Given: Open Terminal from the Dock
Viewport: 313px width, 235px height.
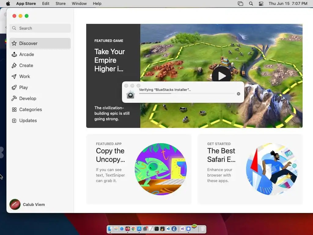Looking at the screenshot, I should [x=157, y=229].
